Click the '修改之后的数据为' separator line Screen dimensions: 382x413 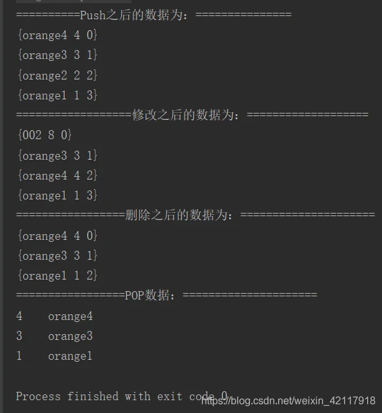(192, 115)
